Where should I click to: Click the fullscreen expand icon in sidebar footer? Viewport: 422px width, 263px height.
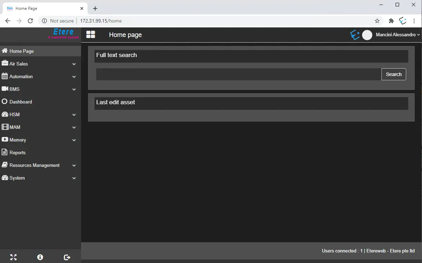click(x=13, y=257)
